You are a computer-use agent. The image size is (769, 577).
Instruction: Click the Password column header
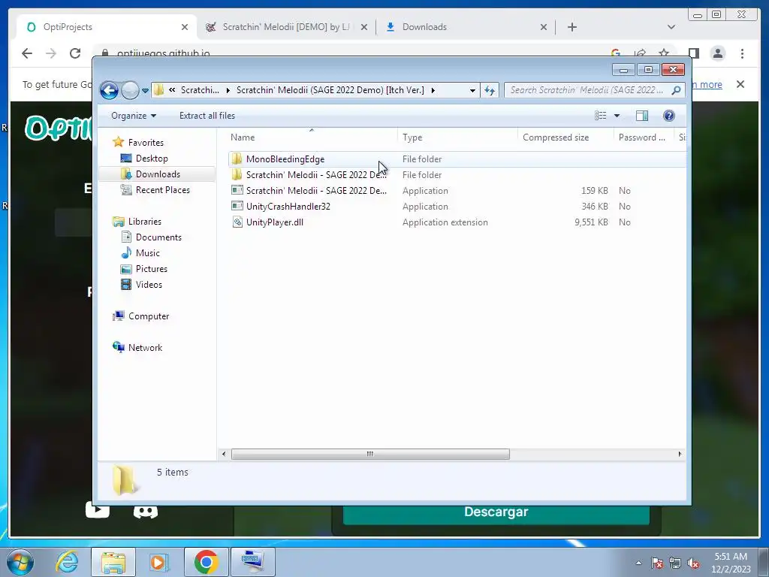tap(644, 137)
